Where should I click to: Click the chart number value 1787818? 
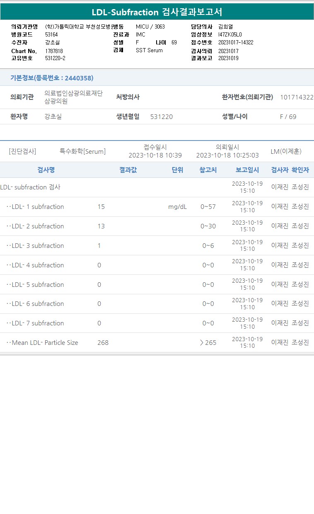(x=54, y=51)
